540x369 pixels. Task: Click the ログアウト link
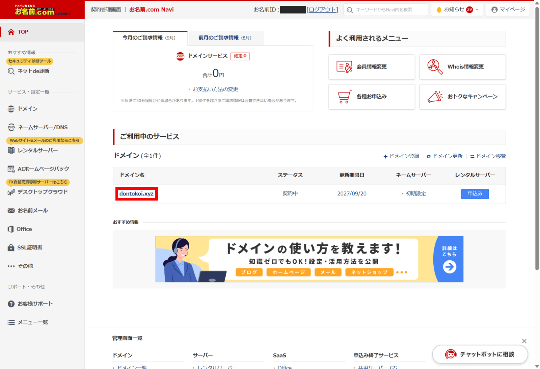(322, 10)
